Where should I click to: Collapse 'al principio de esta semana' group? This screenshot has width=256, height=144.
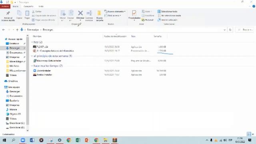[32, 56]
